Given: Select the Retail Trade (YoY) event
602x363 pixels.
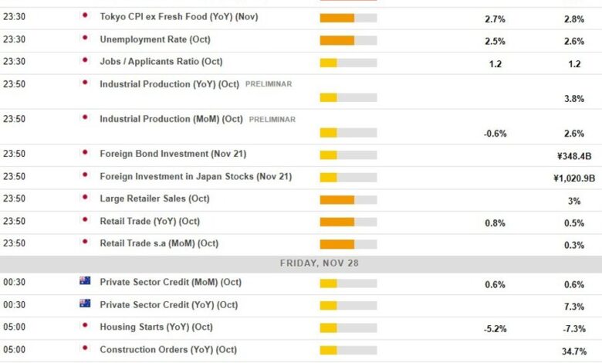Looking at the screenshot, I should pyautogui.click(x=150, y=222).
